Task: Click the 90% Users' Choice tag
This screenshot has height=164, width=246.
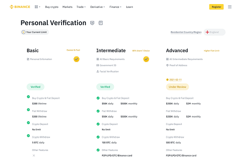Action: pos(141,51)
